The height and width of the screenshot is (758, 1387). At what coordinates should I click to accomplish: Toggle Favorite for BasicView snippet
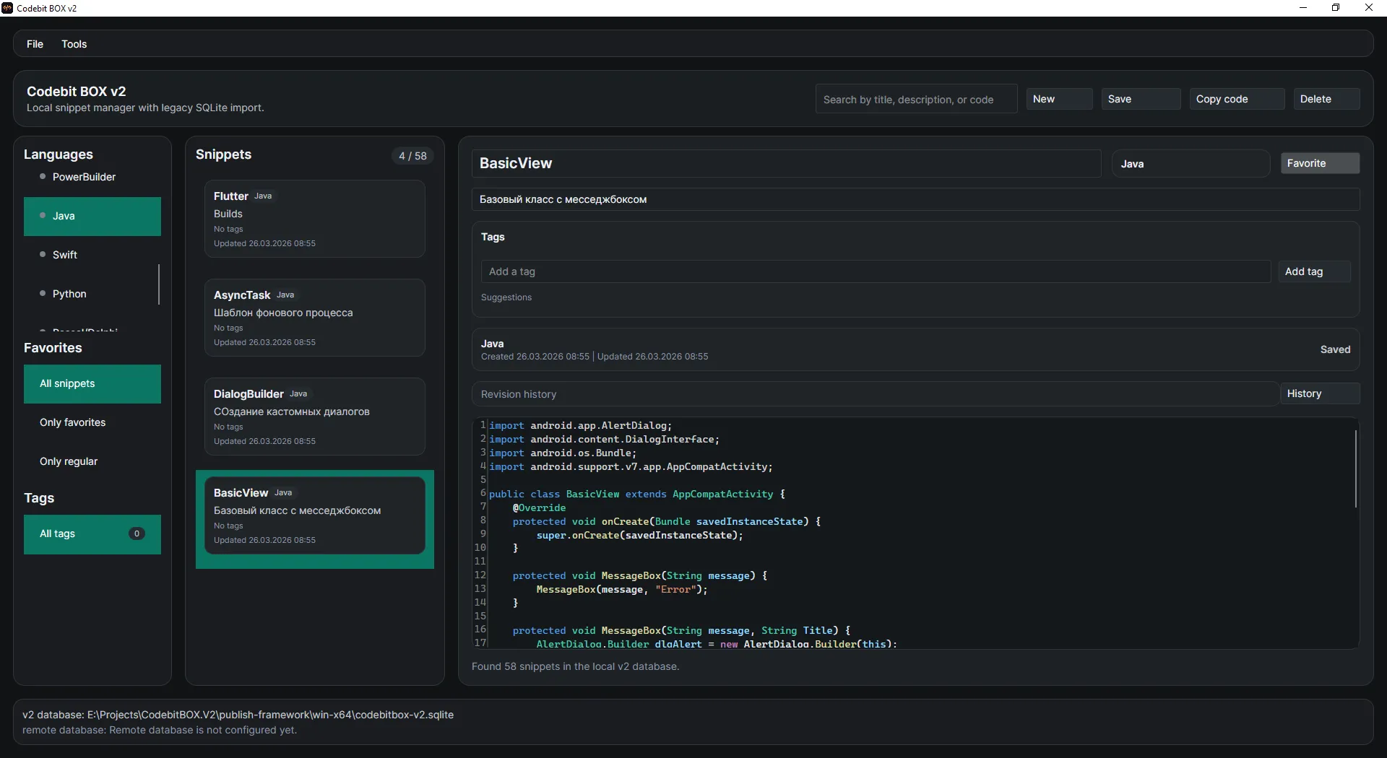coord(1319,163)
